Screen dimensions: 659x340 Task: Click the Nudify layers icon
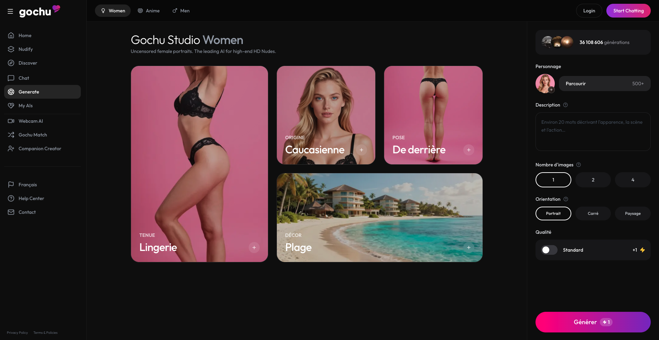[x=11, y=49]
